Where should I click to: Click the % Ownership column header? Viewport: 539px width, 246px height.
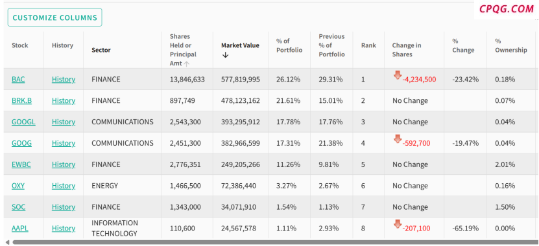(x=511, y=45)
